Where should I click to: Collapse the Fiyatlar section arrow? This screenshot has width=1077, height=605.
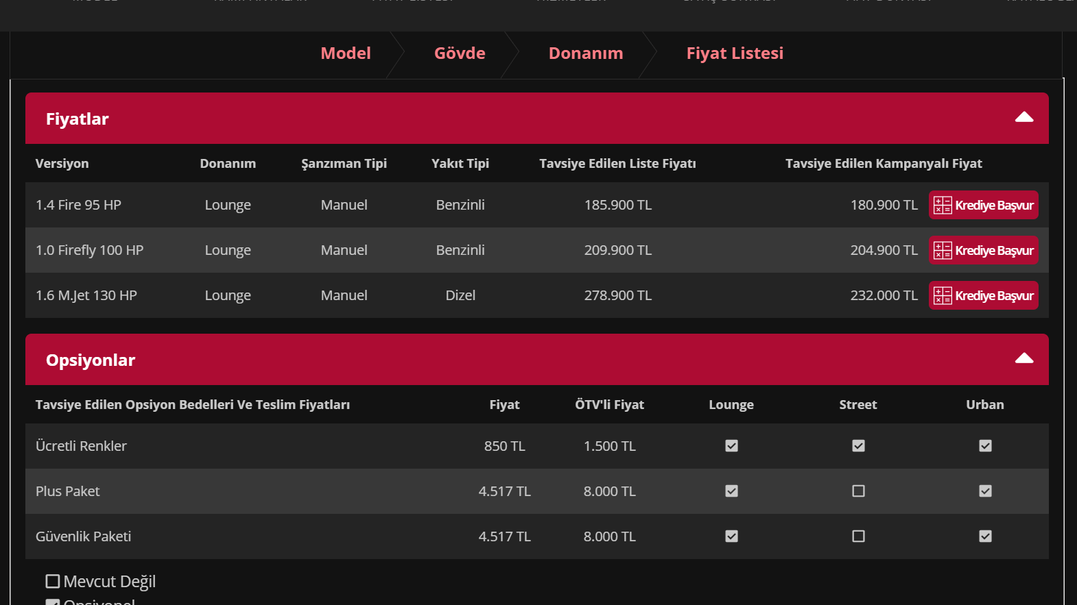tap(1024, 117)
